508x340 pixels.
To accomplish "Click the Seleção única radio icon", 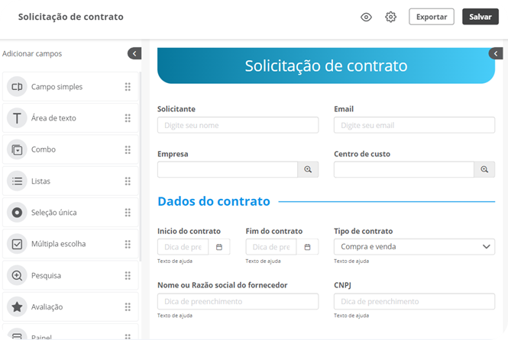I will coord(17,213).
